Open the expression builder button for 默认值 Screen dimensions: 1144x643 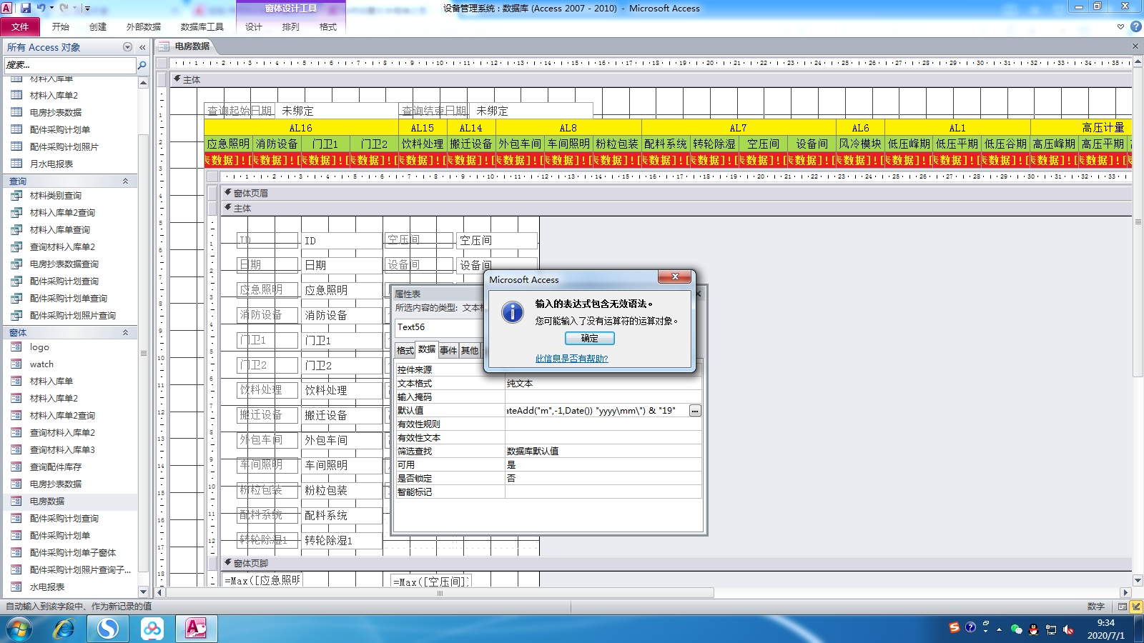pos(695,411)
